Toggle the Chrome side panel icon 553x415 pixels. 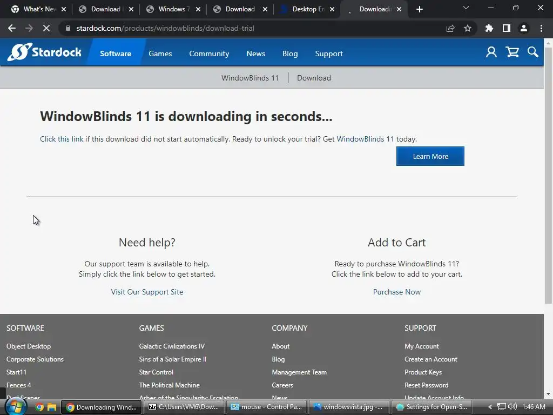507,28
